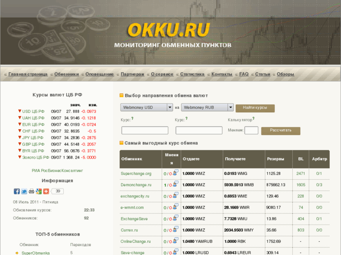341x255 pixels.
Task: Click BYR ЦБ РФ rate link
Action: pos(33,151)
